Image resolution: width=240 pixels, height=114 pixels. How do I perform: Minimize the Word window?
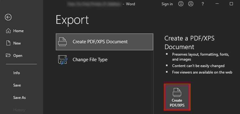pos(217,4)
